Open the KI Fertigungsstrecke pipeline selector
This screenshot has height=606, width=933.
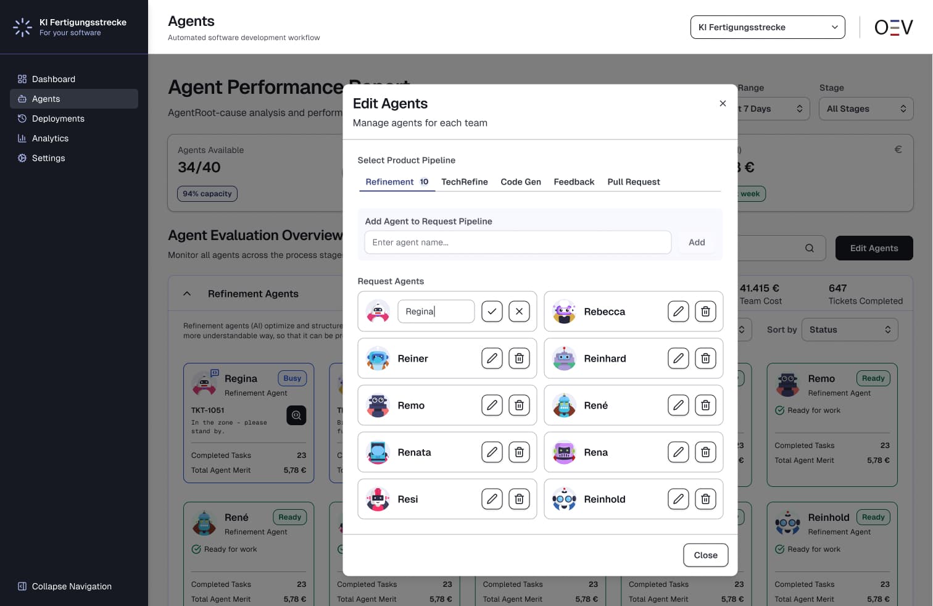coord(768,27)
